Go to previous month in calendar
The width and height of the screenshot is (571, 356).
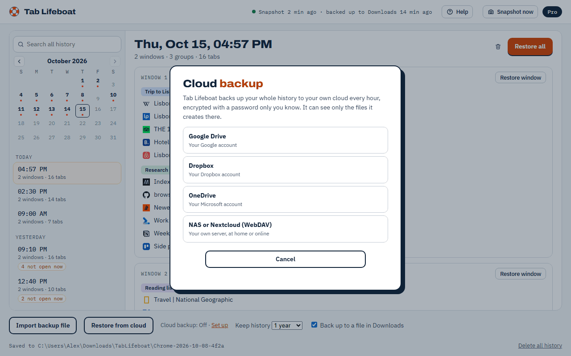19,61
